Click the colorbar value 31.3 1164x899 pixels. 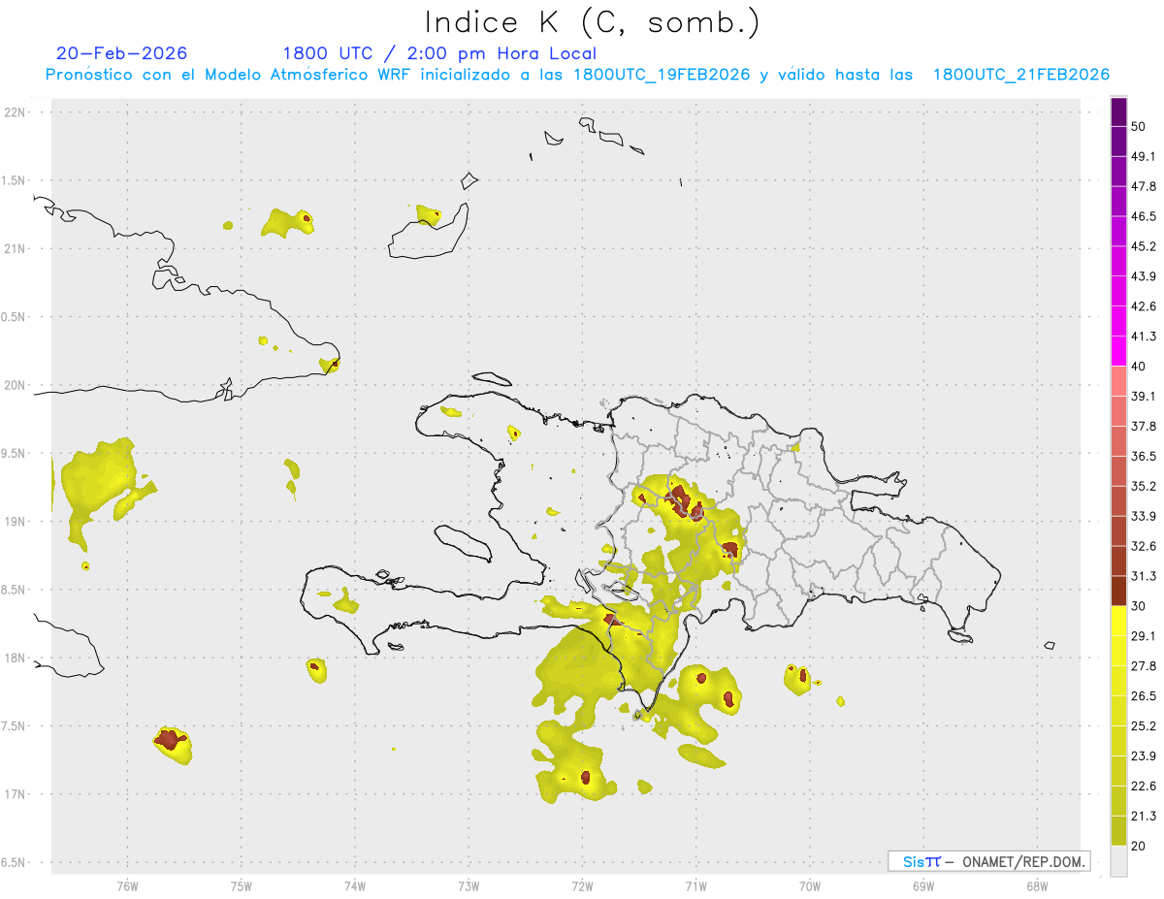click(1144, 576)
